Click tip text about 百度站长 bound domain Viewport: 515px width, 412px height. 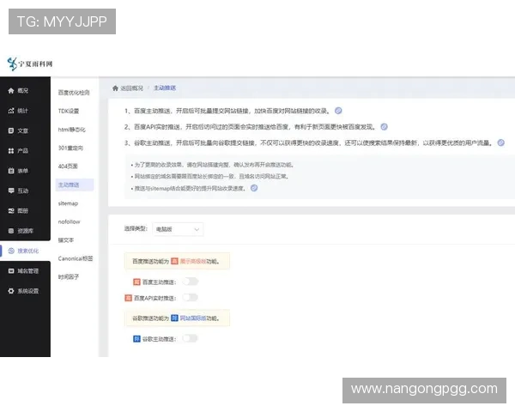pos(210,177)
